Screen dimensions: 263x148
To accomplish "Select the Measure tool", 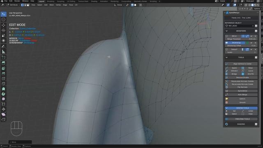I will point(4,52).
